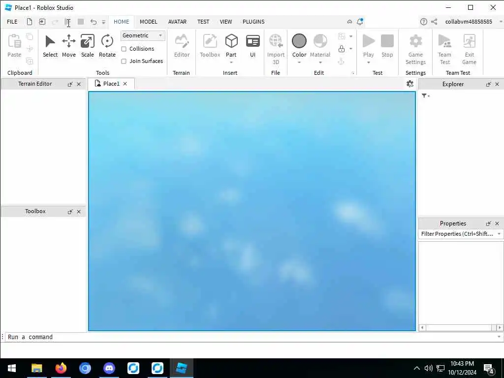Undock the Toolbox panel
Screen dimensions: 504x378
70,212
